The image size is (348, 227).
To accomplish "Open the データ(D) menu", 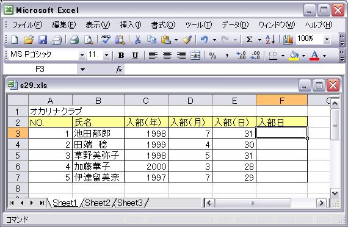I will click(235, 25).
